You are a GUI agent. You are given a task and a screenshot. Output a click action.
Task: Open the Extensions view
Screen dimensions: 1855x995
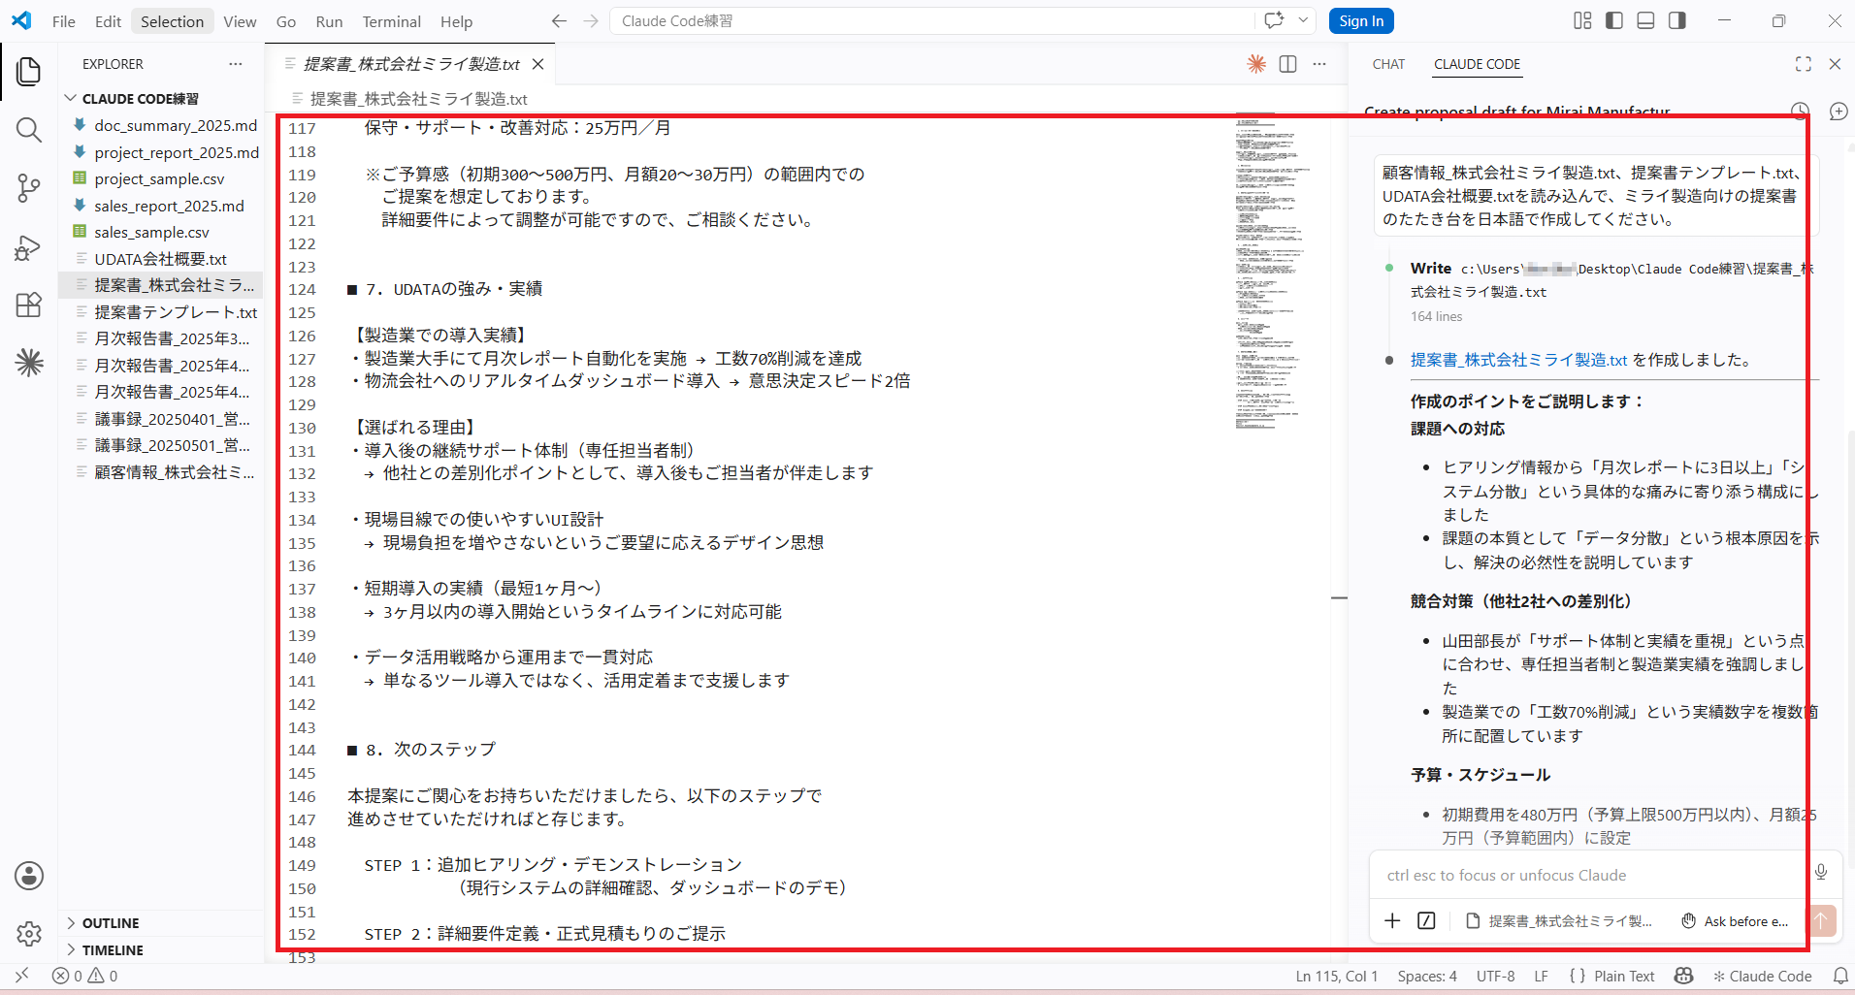pyautogui.click(x=29, y=305)
